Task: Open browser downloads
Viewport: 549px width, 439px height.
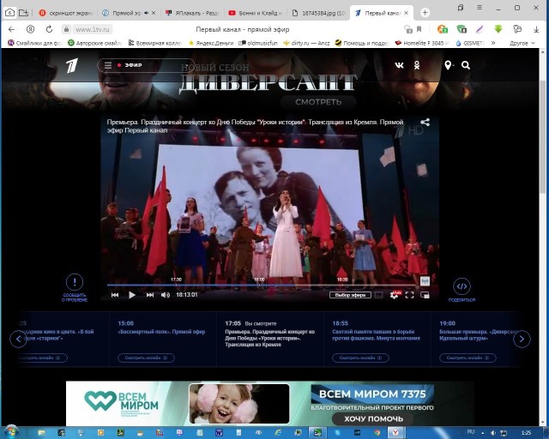Action: pos(536,29)
